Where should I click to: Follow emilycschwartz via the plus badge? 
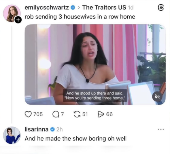[18, 20]
